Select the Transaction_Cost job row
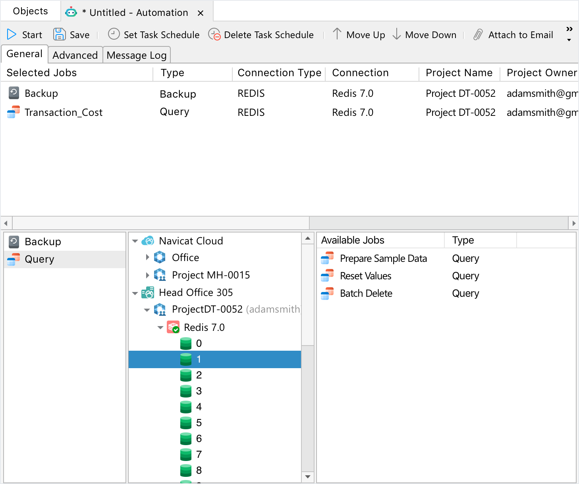 pyautogui.click(x=289, y=112)
